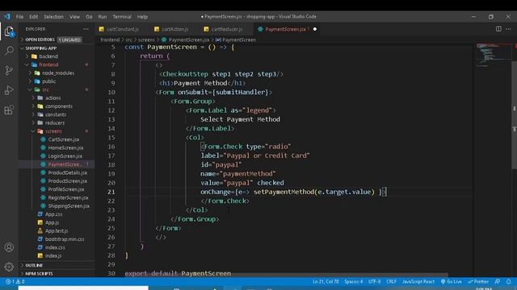Image resolution: width=517 pixels, height=290 pixels.
Task: Open the Search view in activity bar
Action: coord(9,51)
